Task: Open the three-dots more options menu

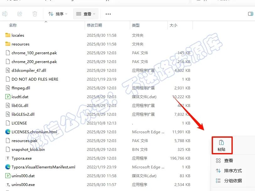Action: (108, 14)
